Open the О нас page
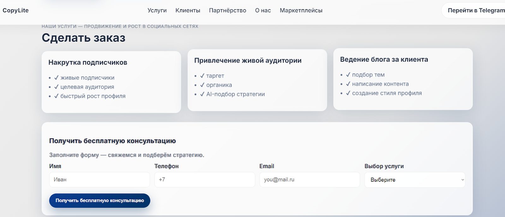Image resolution: width=505 pixels, height=217 pixels. point(263,10)
